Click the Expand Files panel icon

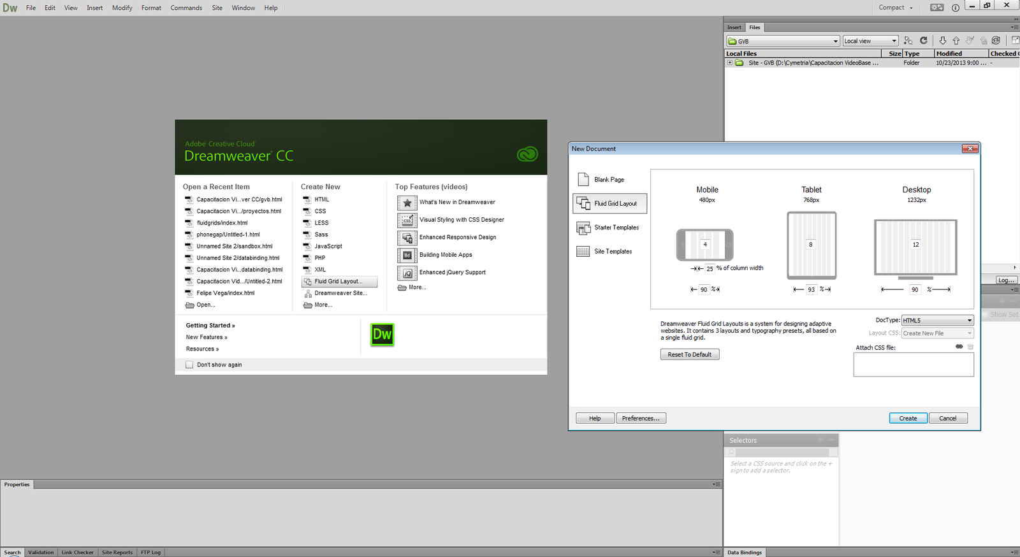click(x=1015, y=41)
